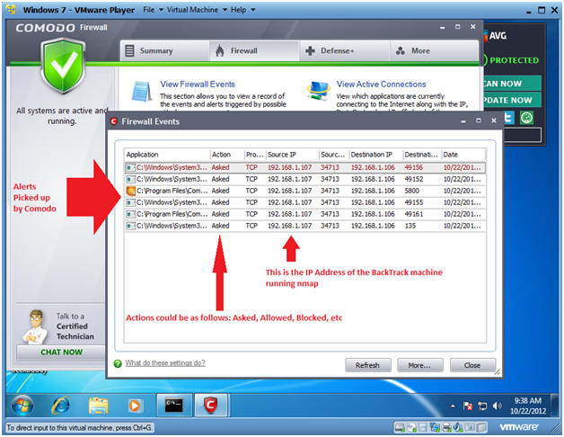Click the VMware Player app icon in title bar
The width and height of the screenshot is (564, 437).
click(12, 9)
